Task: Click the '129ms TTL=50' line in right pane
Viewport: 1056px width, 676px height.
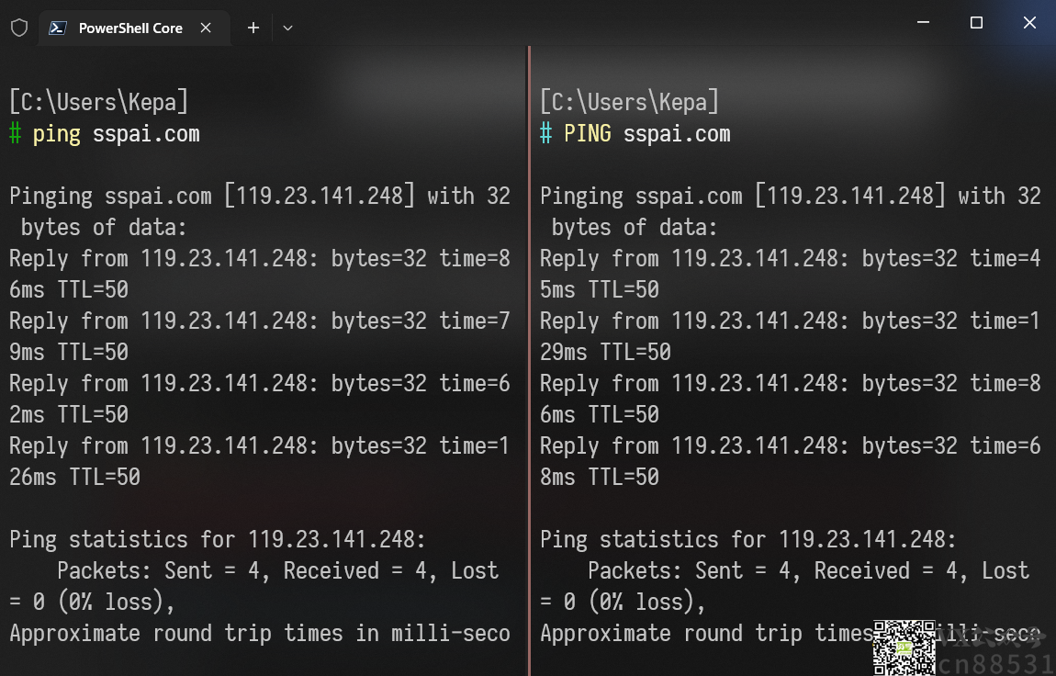Action: (605, 352)
